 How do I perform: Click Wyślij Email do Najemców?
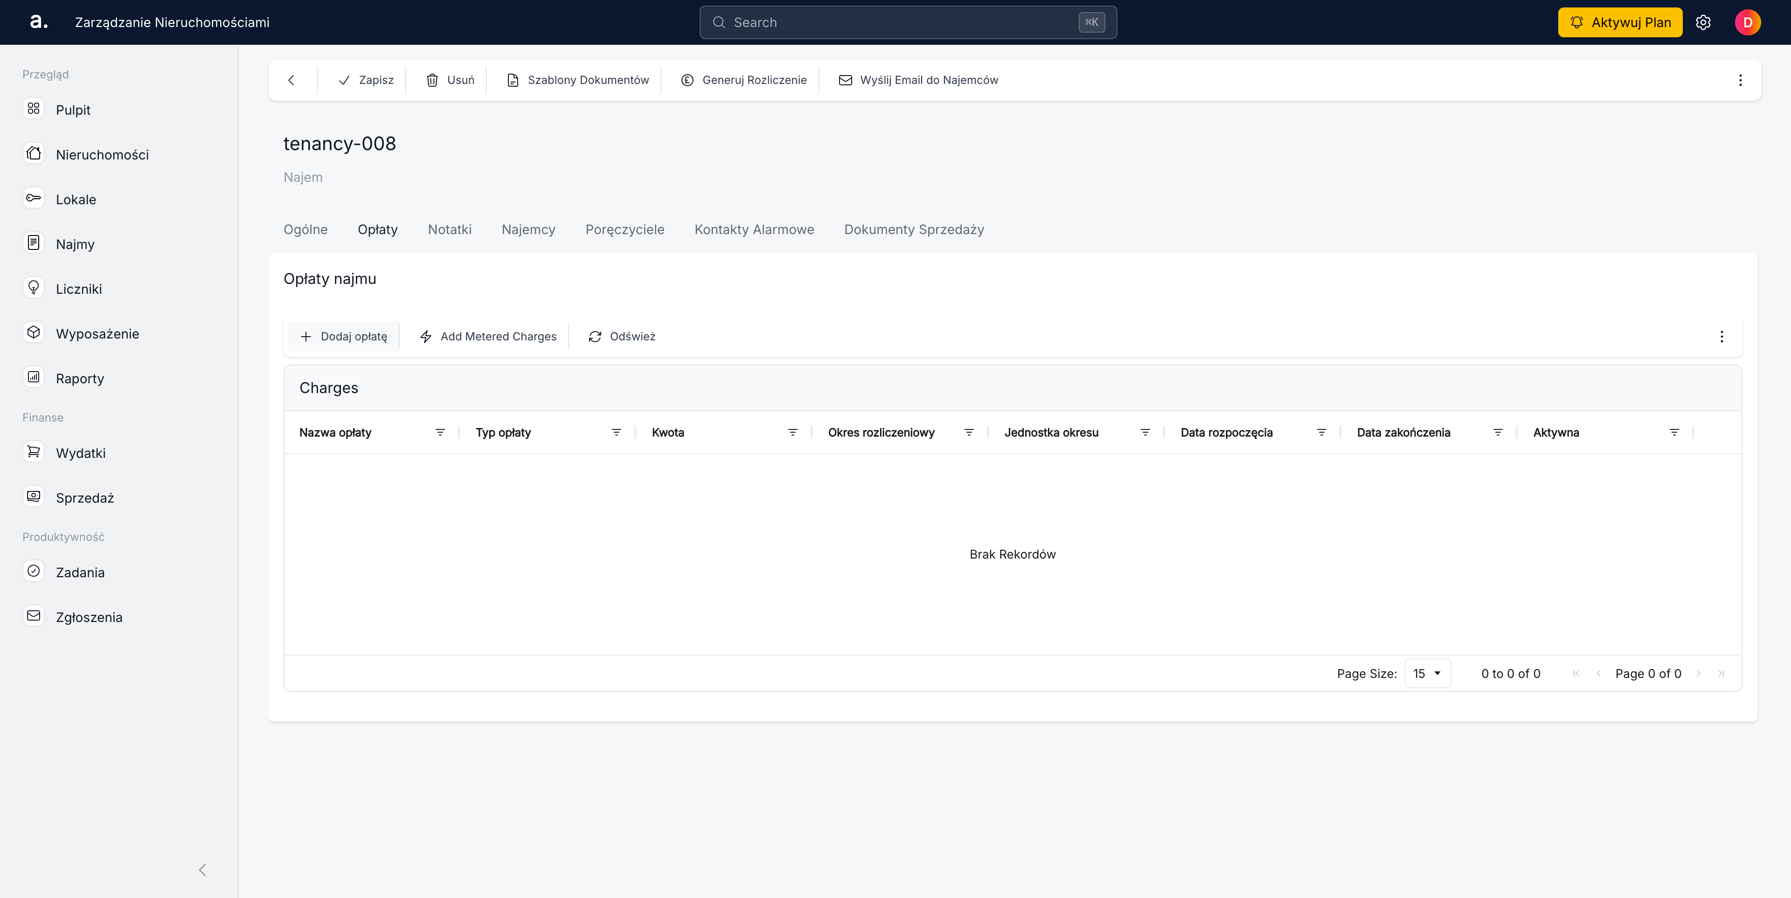918,80
